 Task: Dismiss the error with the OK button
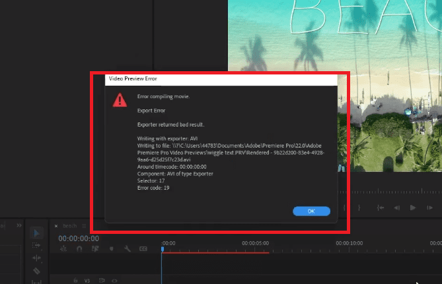(311, 211)
